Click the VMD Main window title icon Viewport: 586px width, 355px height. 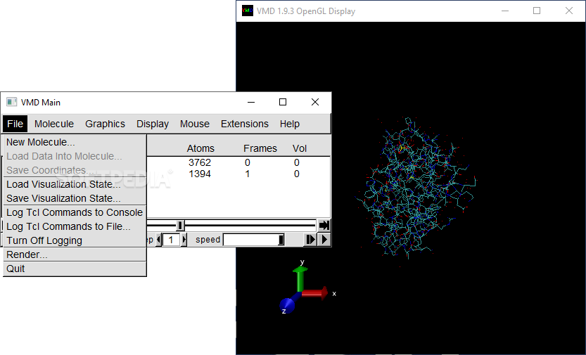coord(12,102)
